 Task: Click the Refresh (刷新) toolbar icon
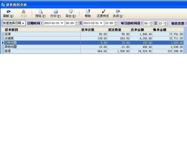pyautogui.click(x=8, y=12)
